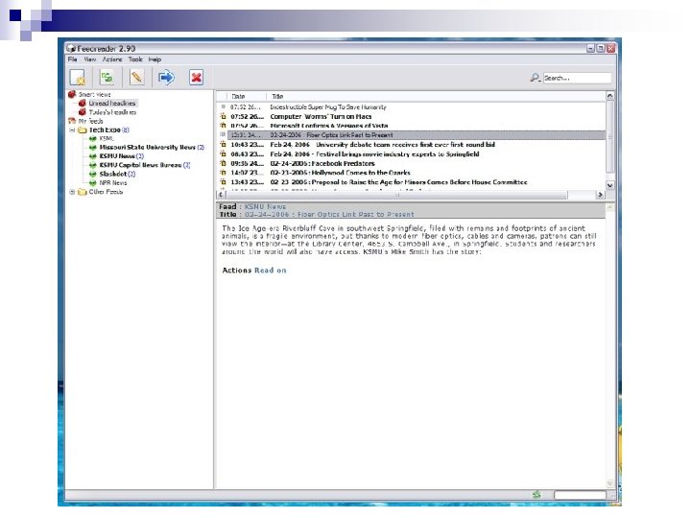Open the Help menu

pos(155,59)
